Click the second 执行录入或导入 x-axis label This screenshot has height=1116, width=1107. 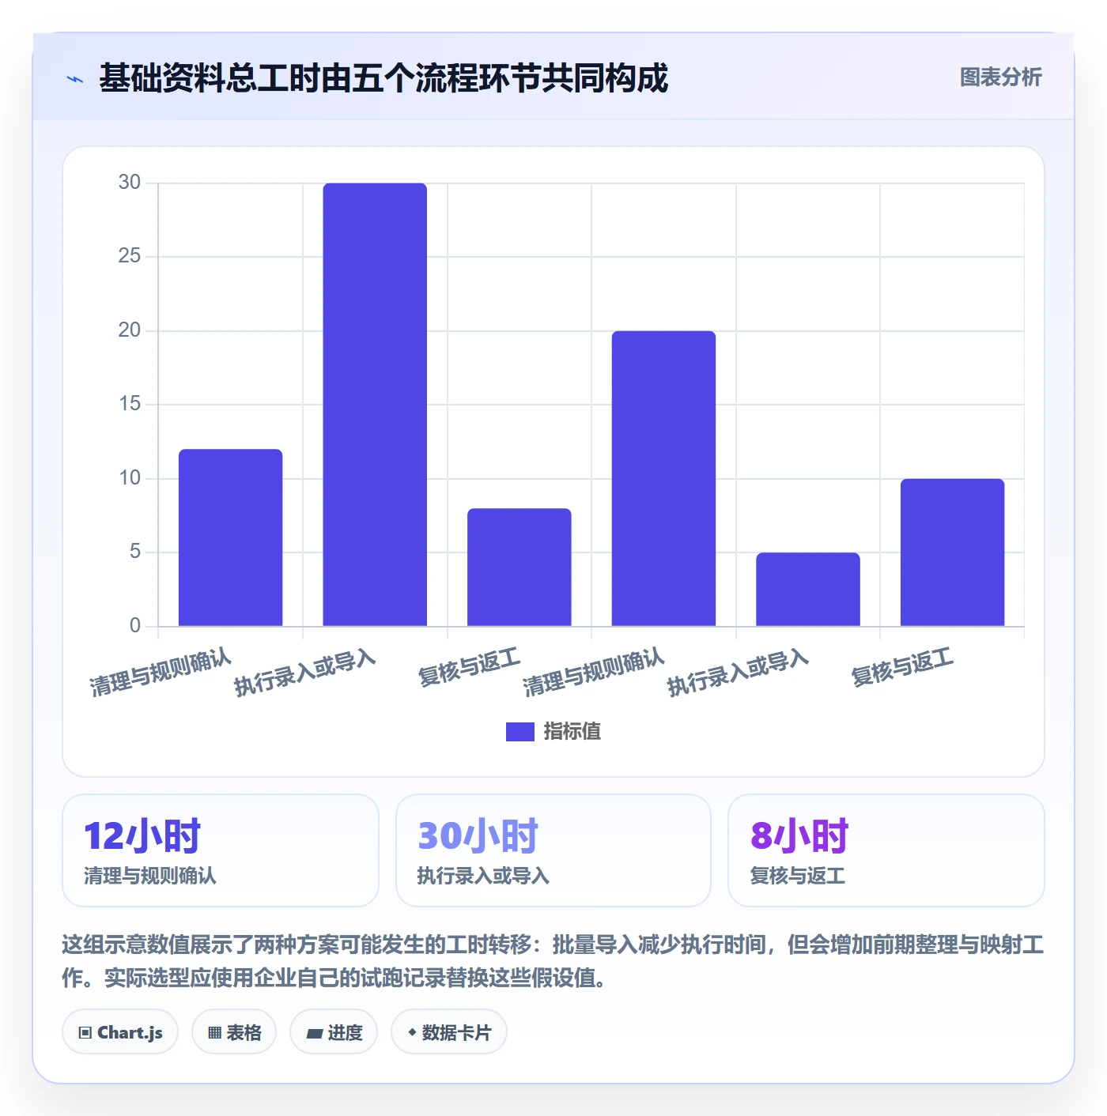click(738, 673)
